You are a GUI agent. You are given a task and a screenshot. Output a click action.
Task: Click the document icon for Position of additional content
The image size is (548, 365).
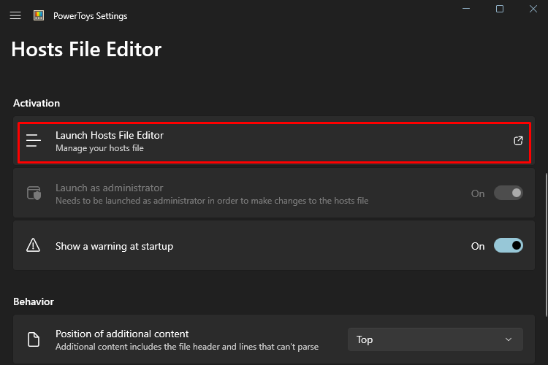point(34,339)
